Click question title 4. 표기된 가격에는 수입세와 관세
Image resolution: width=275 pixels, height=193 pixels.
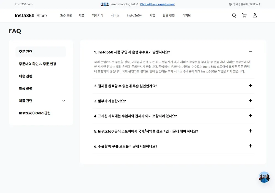[136, 116]
